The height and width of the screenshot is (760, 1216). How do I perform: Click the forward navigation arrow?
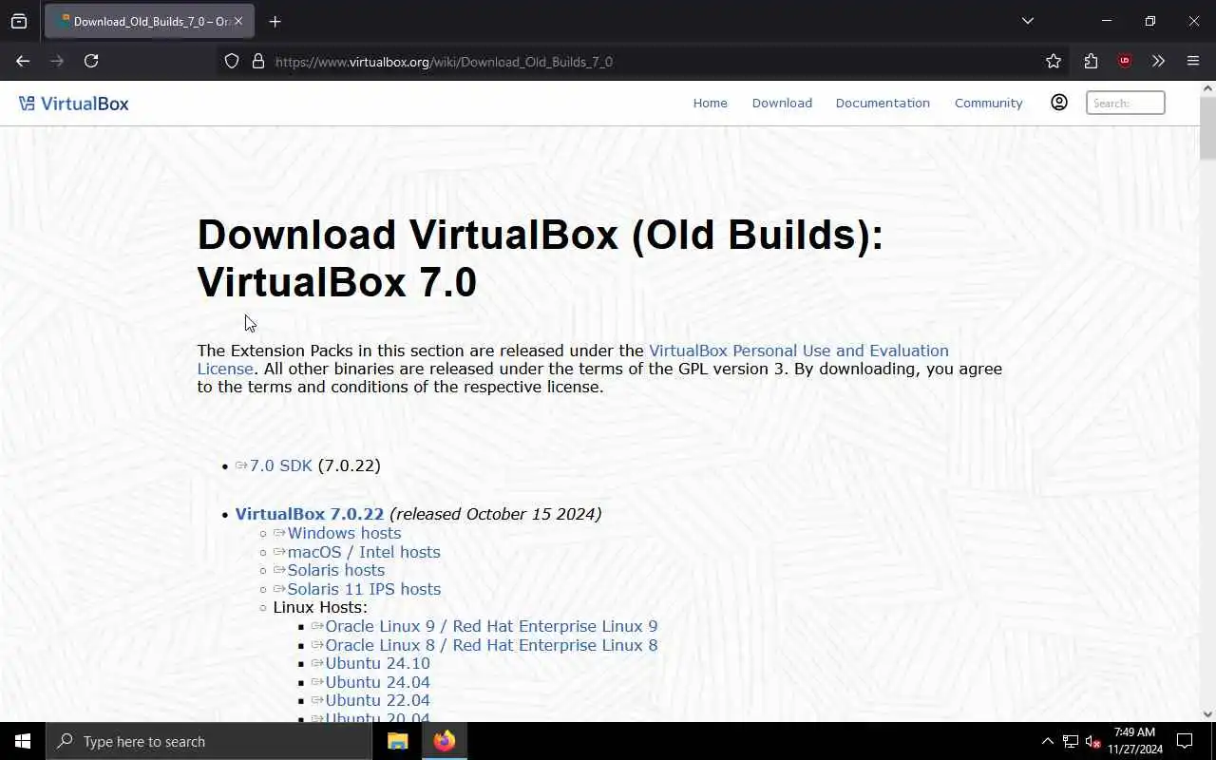coord(57,61)
